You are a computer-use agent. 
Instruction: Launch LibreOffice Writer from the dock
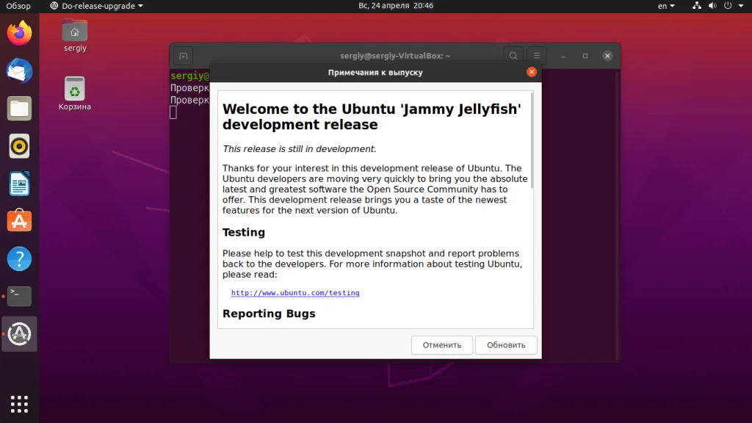click(x=18, y=183)
